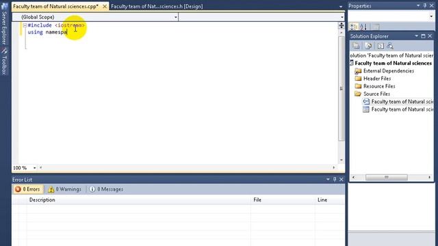Click Solution Explorer horizontal scroll right arrow
The width and height of the screenshot is (438, 246).
click(430, 178)
